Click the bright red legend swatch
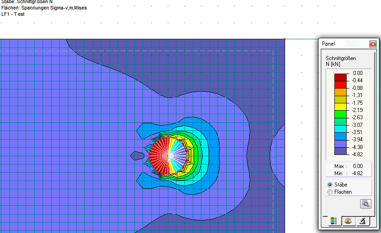381x233 pixels. (340, 85)
